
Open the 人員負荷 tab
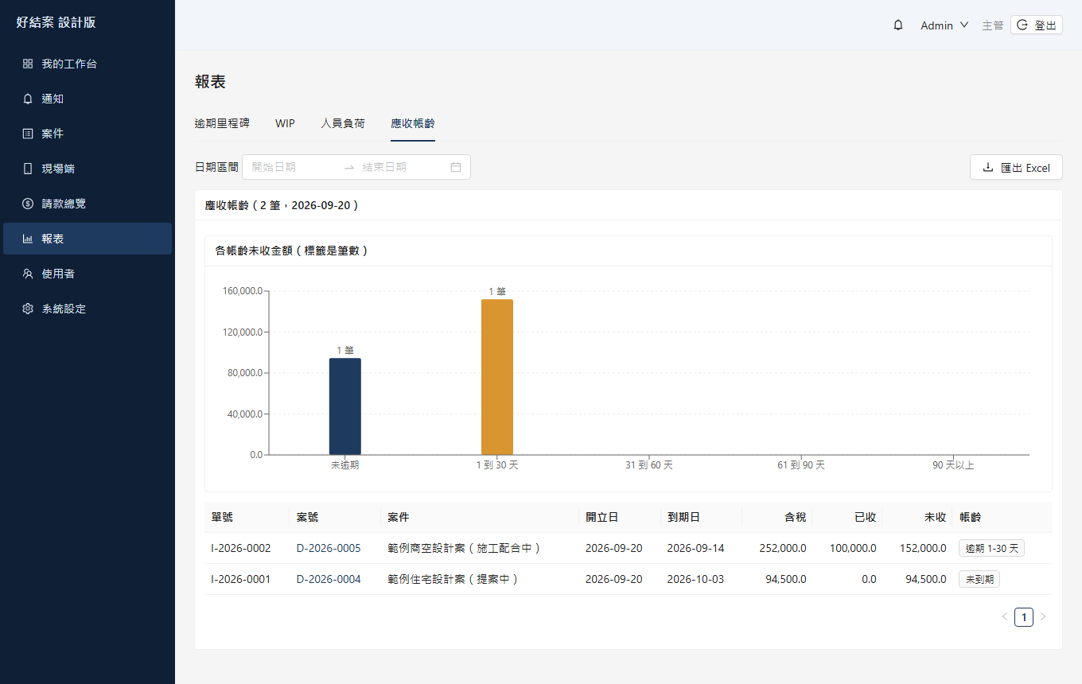pyautogui.click(x=343, y=123)
